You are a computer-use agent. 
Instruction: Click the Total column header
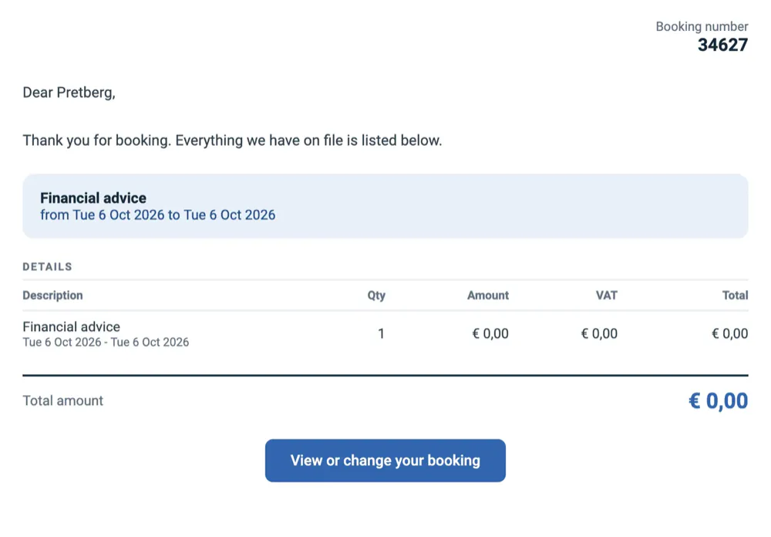(735, 296)
